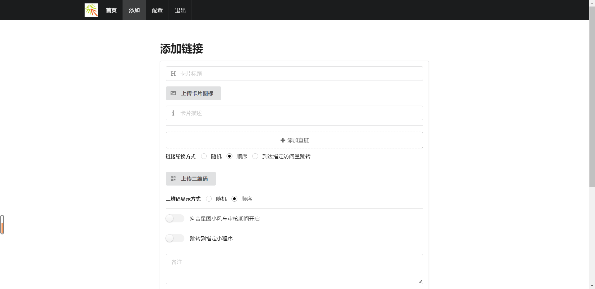Click 退出 to log out
This screenshot has width=595, height=289.
180,10
